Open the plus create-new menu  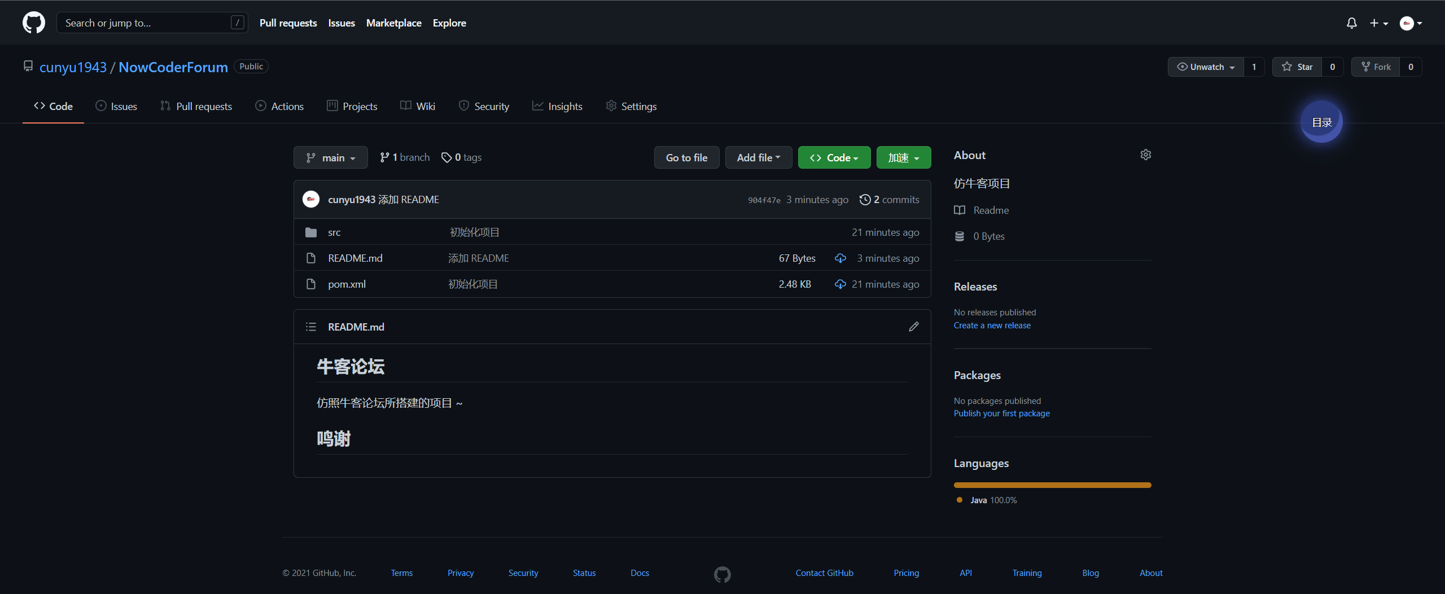point(1378,23)
